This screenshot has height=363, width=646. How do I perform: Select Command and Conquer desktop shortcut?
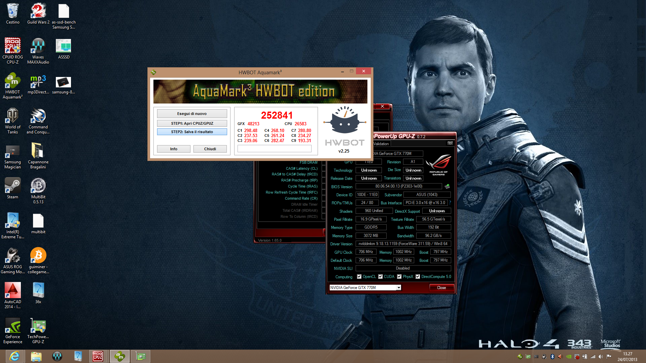[x=38, y=121]
